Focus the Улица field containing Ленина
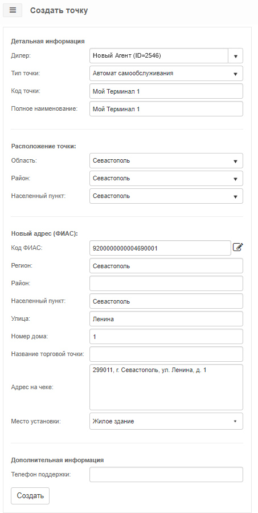This screenshot has height=513, width=258. (x=166, y=318)
